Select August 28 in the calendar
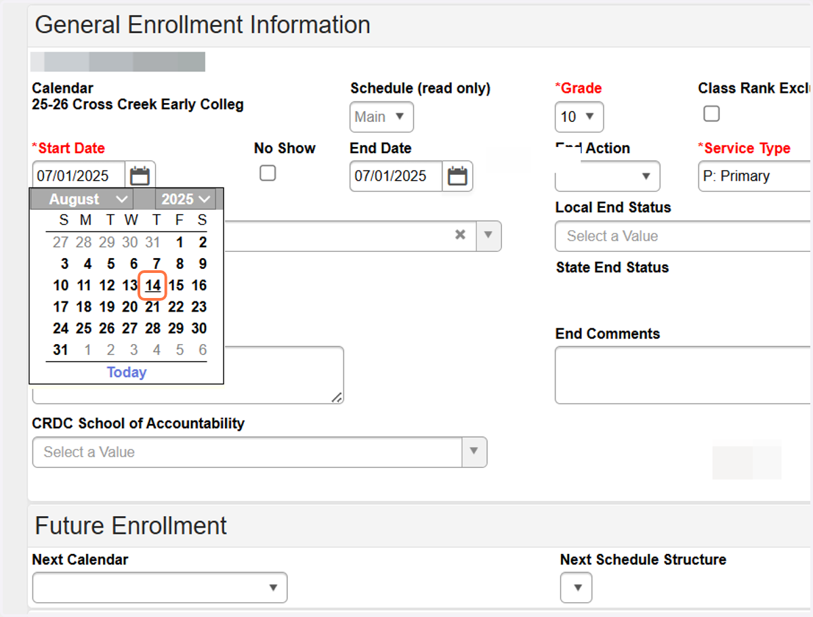Viewport: 813px width, 617px height. [153, 328]
